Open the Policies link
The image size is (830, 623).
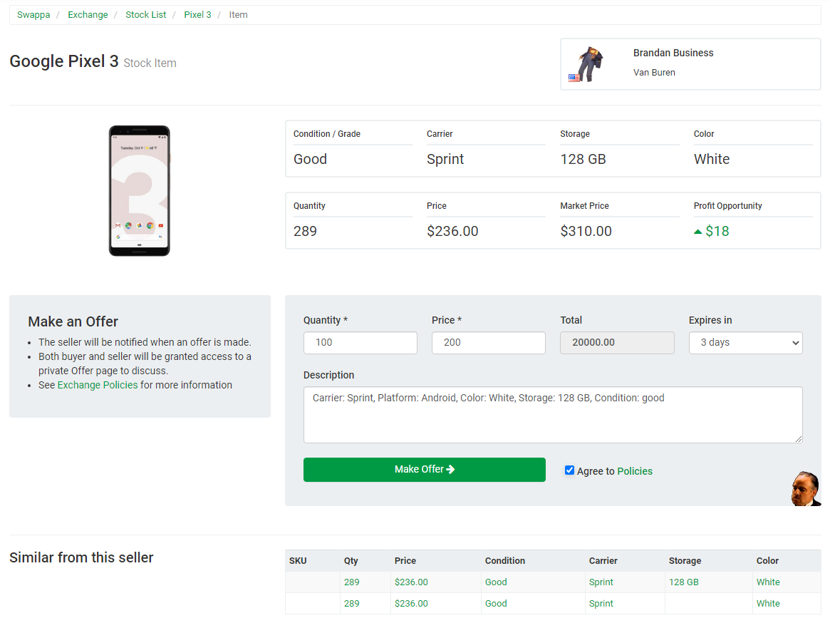point(635,471)
